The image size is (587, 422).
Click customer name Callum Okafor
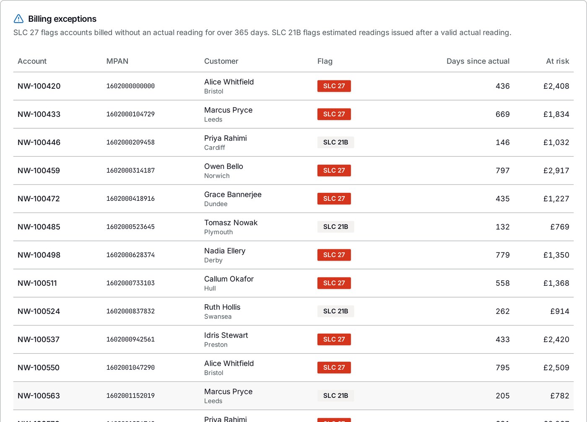(229, 279)
